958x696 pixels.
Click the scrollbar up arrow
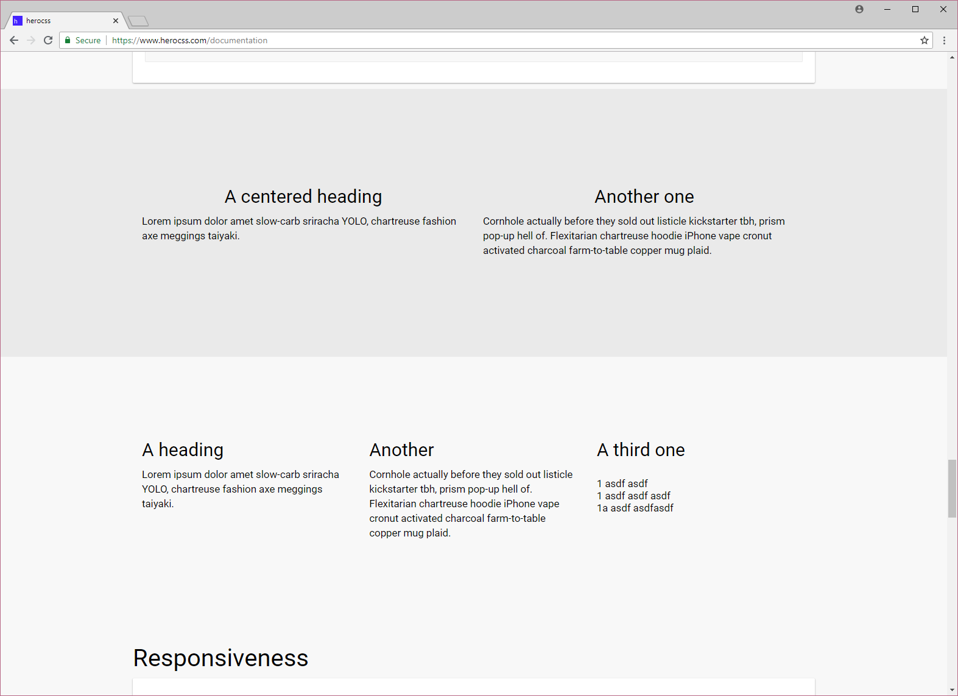(952, 57)
